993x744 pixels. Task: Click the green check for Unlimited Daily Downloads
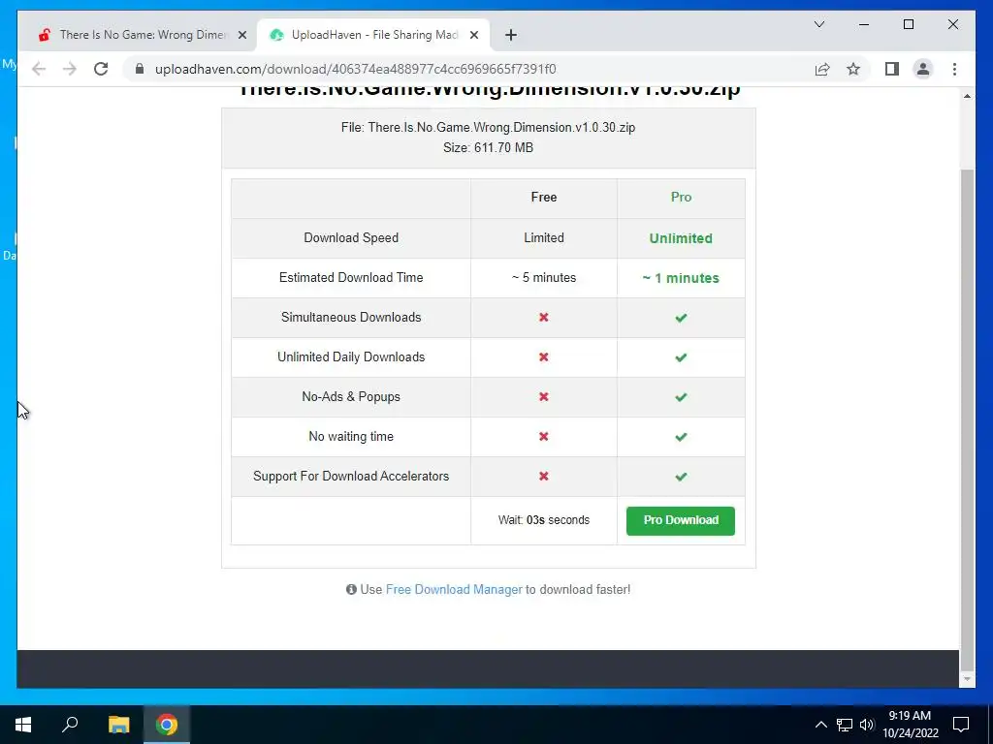coord(681,357)
